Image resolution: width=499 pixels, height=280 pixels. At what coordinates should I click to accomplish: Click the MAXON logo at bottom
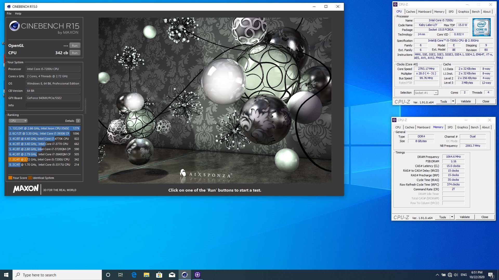coord(26,188)
